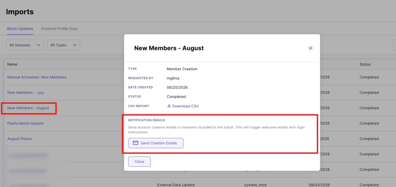Switch to the External Profile Data tab
396x187 pixels.
59,29
